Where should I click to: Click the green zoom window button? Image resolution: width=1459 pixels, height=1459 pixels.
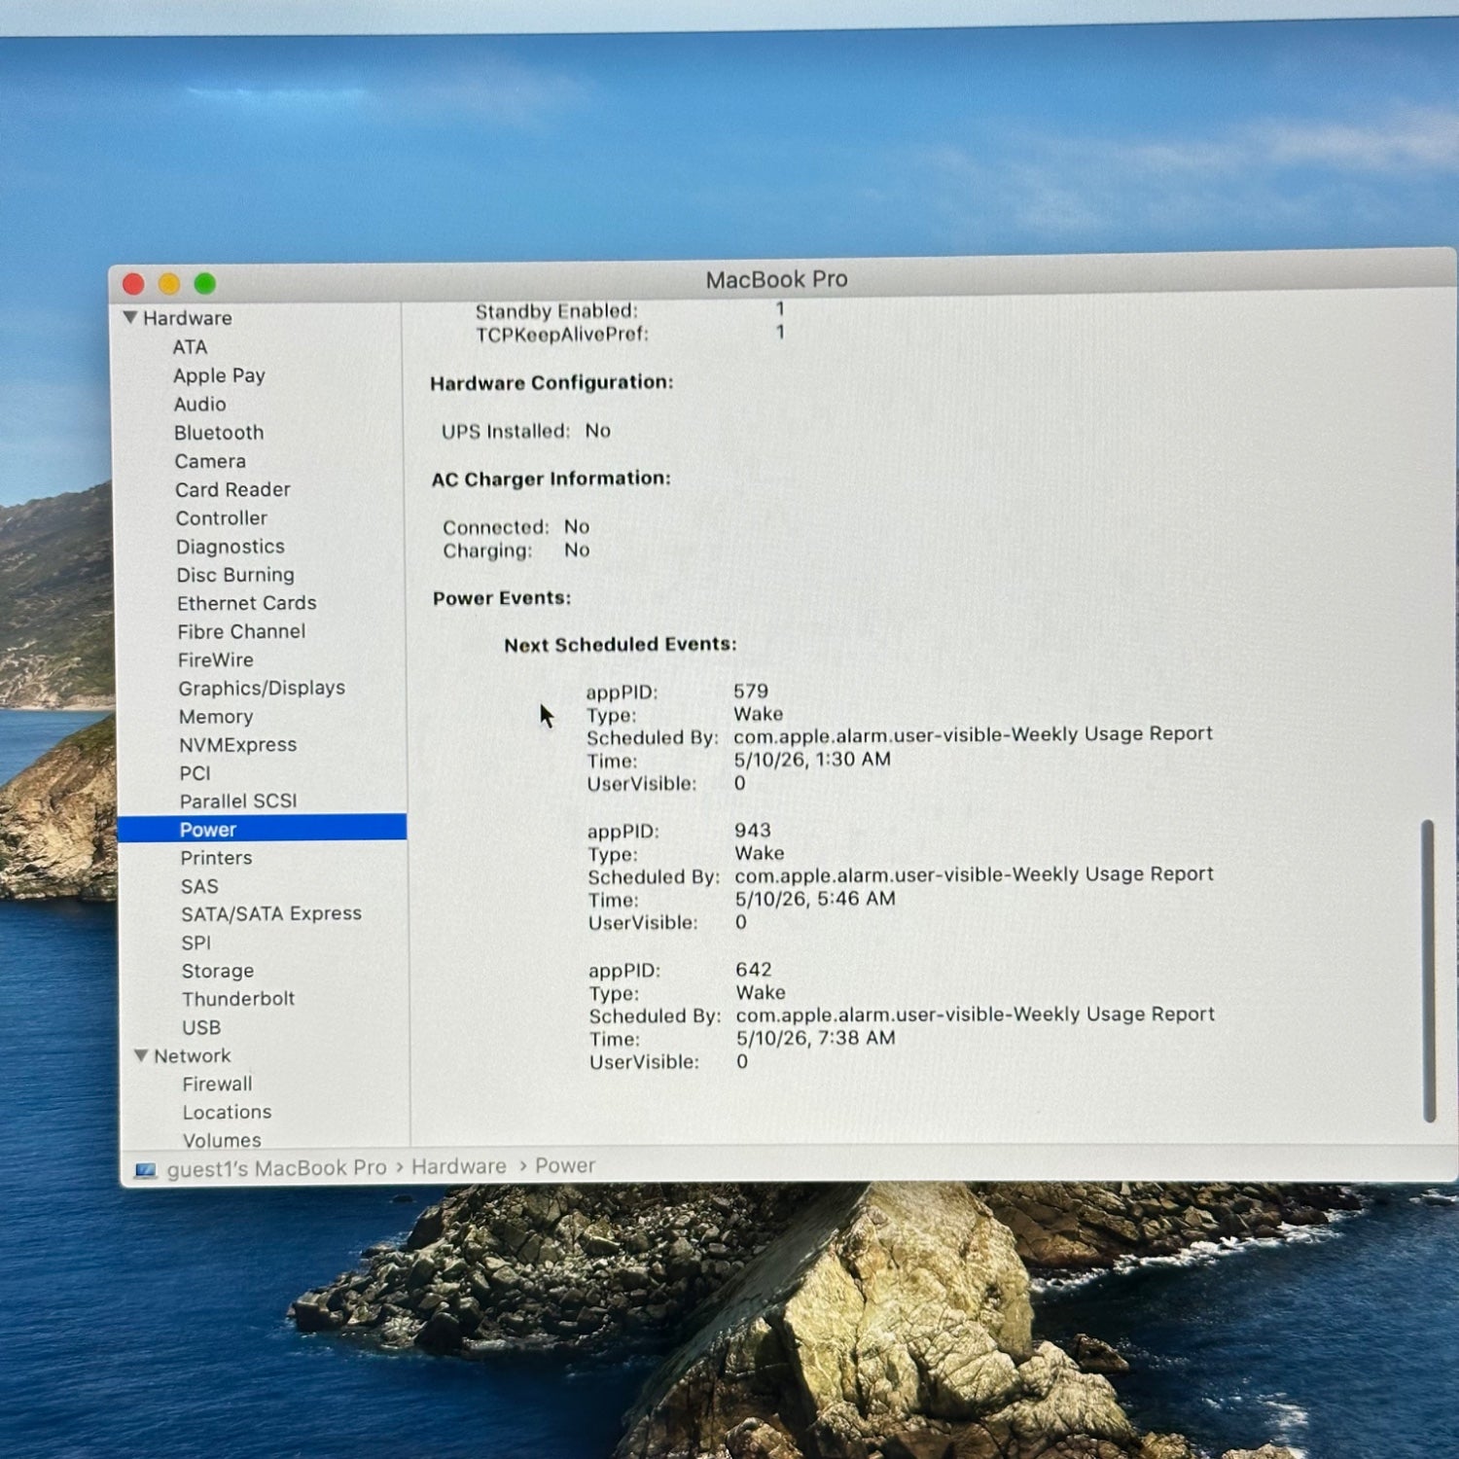204,283
